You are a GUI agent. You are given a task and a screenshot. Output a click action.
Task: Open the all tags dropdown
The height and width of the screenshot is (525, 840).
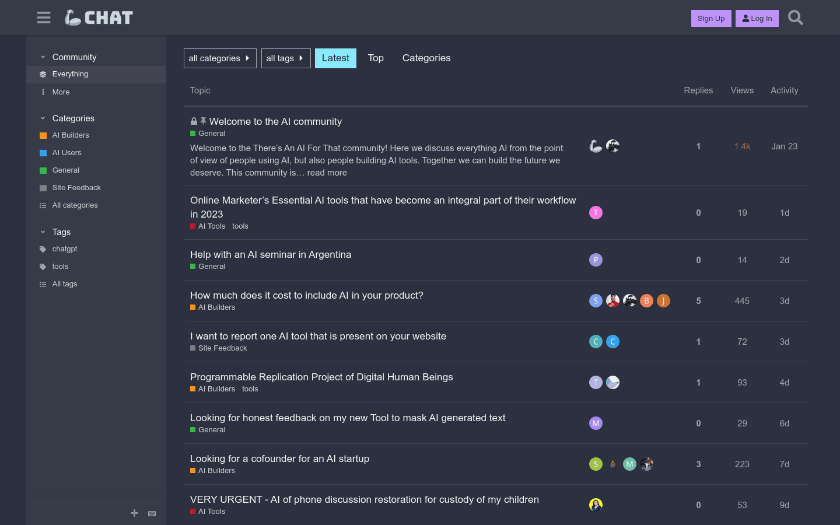click(286, 58)
